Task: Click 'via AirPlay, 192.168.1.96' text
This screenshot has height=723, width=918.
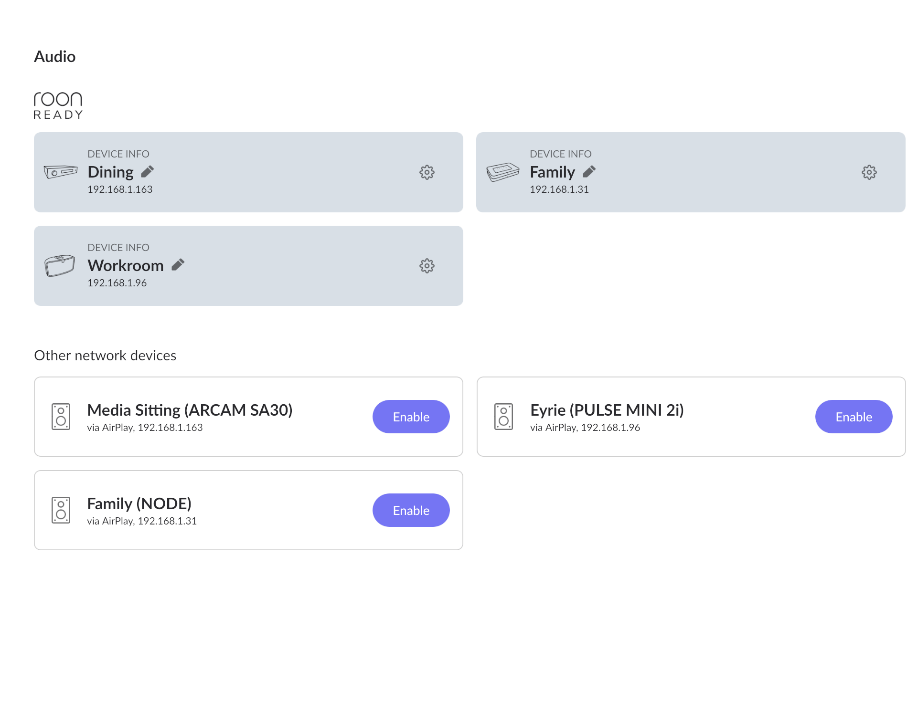Action: coord(585,428)
